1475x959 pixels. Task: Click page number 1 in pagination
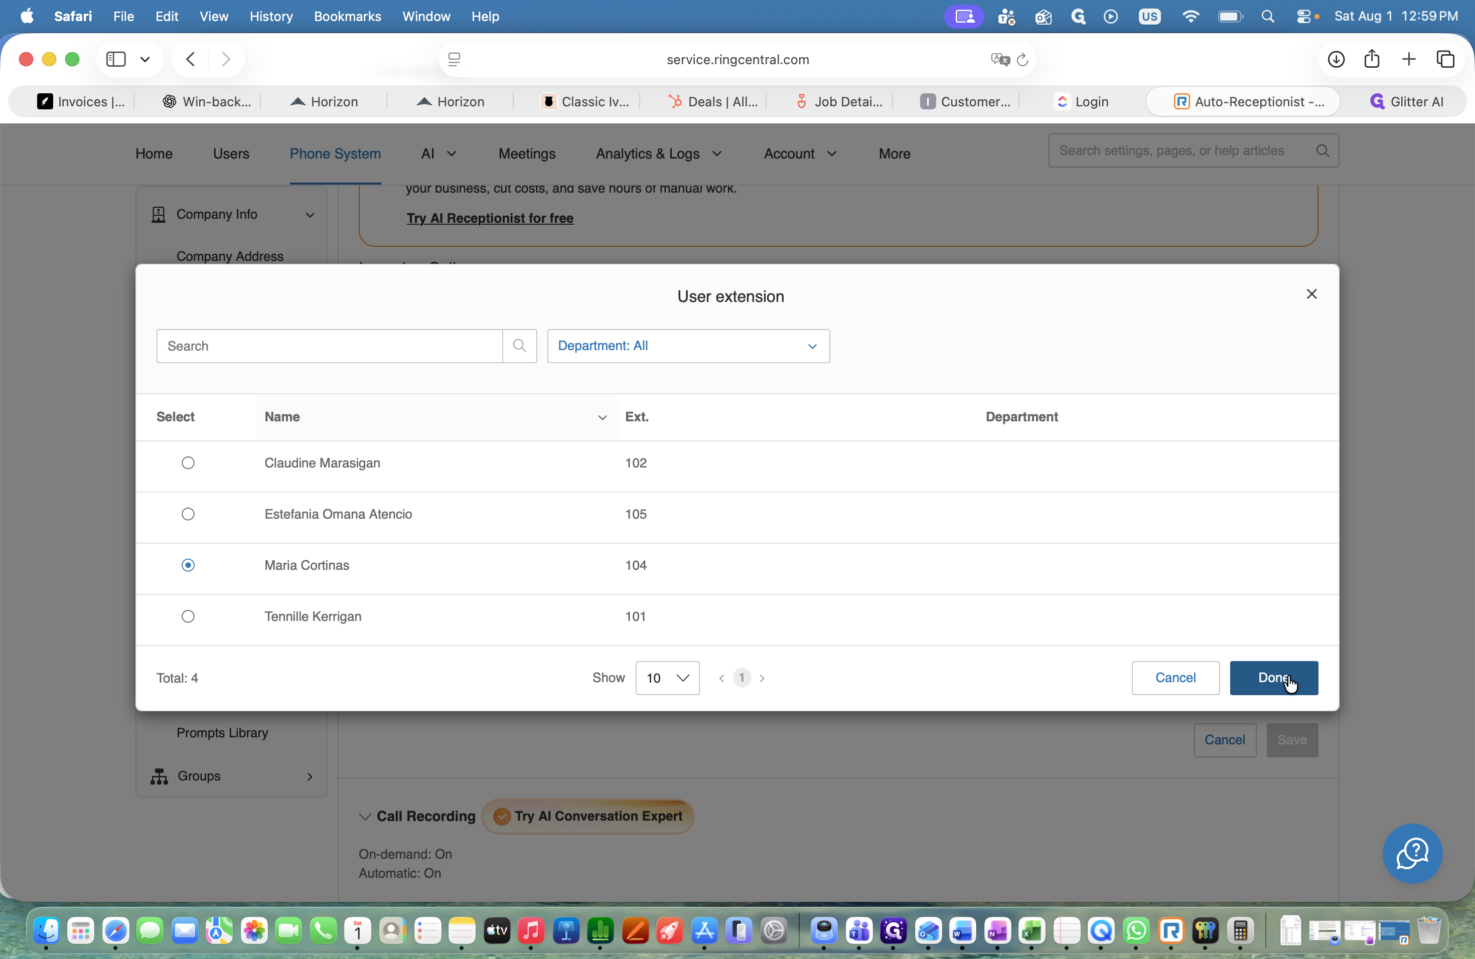(x=741, y=678)
